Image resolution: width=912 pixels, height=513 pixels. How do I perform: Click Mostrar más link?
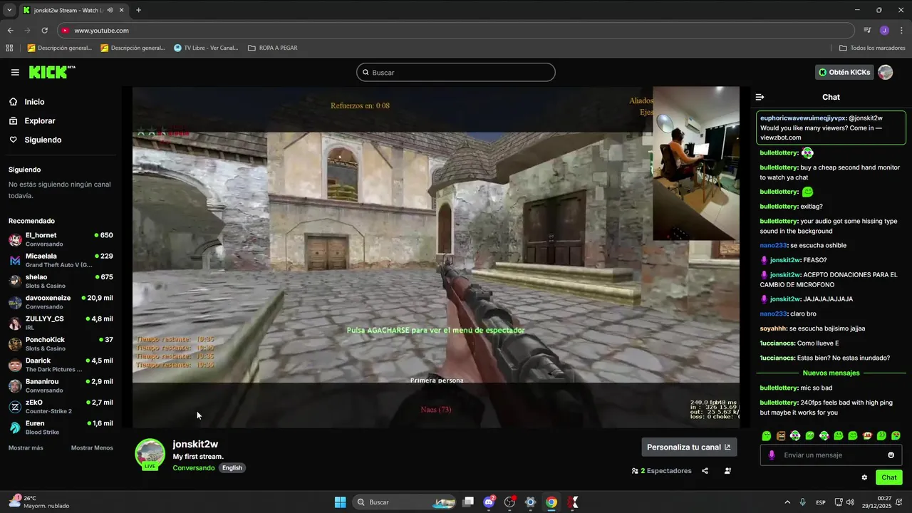pos(26,448)
